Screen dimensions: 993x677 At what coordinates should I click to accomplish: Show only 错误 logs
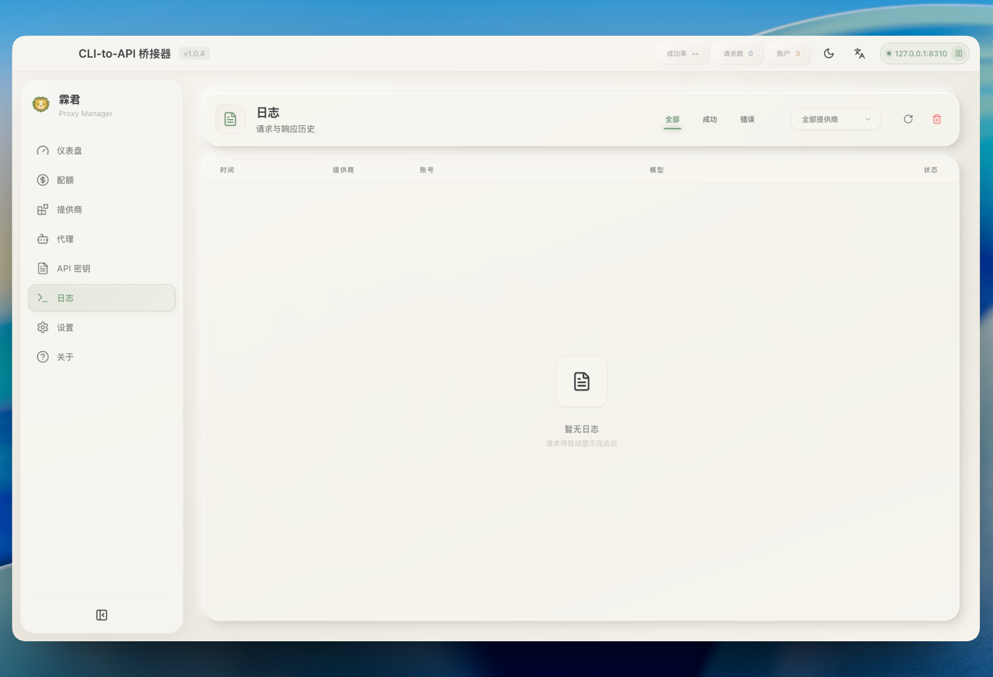(x=747, y=119)
